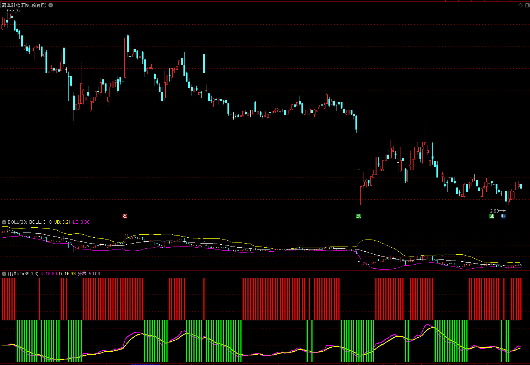Expand the BOLL(20) indicator menu arrow
The height and width of the screenshot is (365, 530).
[4, 222]
